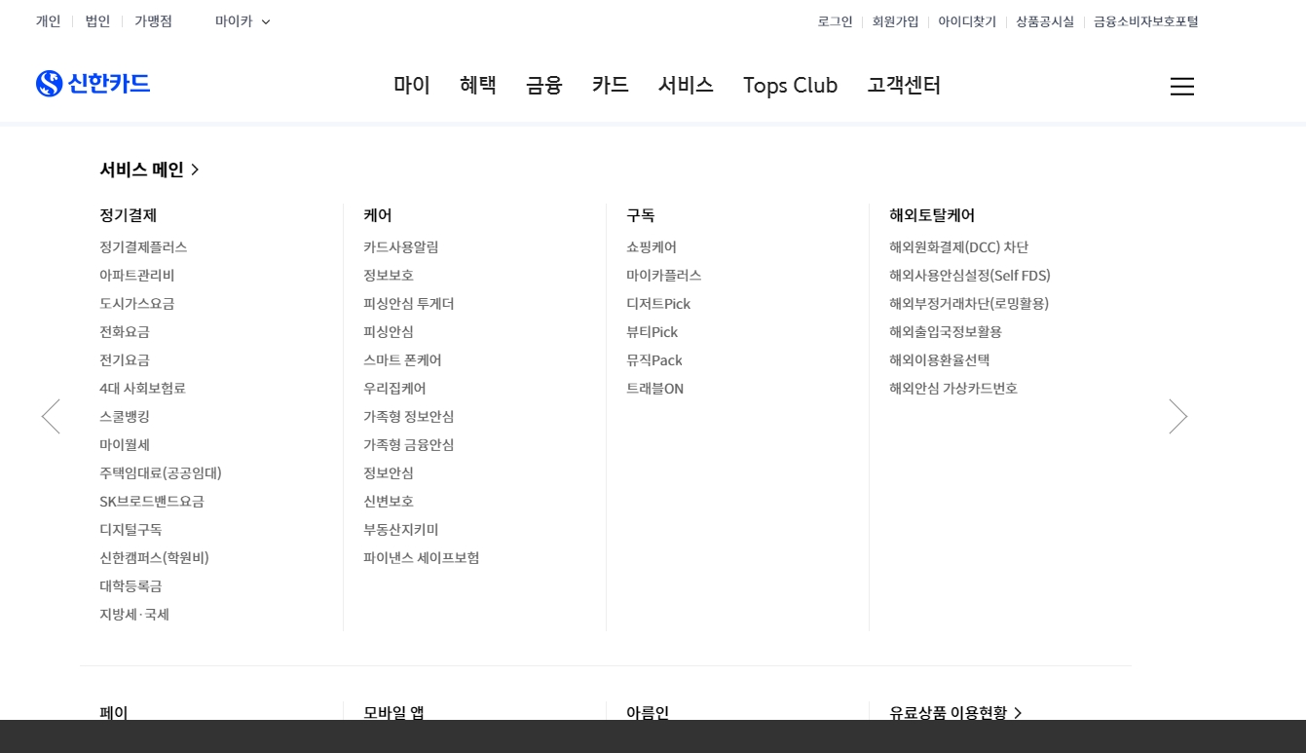Open the 카드 menu
The image size is (1306, 753).
click(611, 86)
